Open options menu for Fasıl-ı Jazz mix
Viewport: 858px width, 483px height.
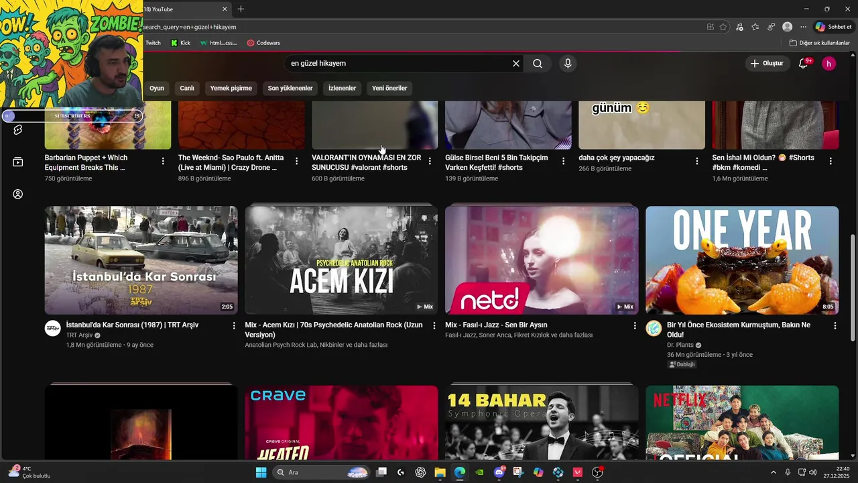[635, 325]
